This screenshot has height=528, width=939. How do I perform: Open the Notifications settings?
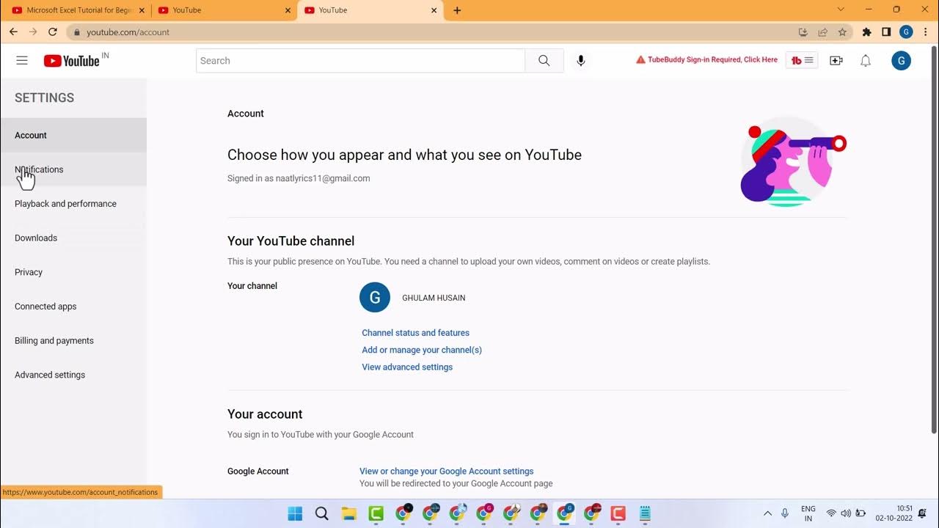pyautogui.click(x=73, y=169)
